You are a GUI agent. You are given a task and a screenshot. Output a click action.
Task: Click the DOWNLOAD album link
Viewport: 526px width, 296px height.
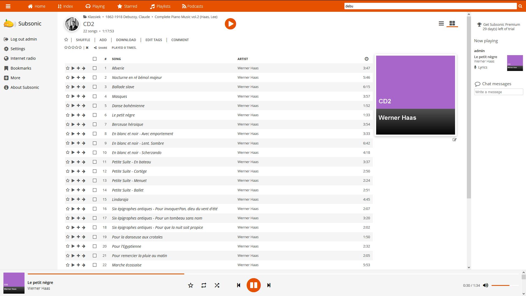(126, 40)
